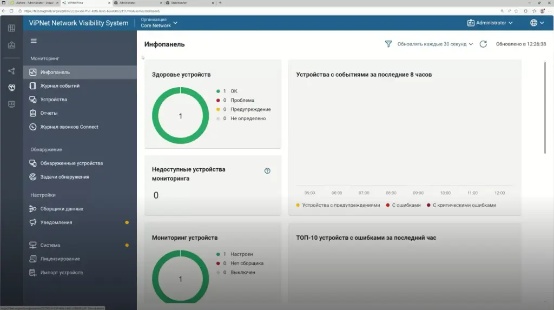Click the Отчеты clipboard icon
Screen dimensions: 554x310
tap(33, 113)
